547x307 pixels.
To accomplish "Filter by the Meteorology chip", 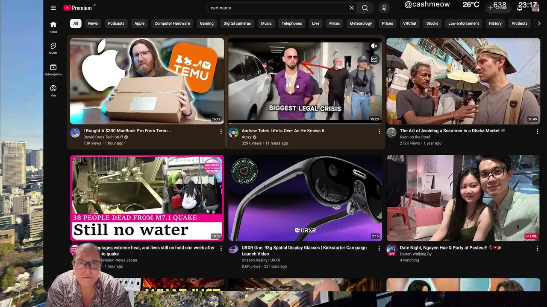I will click(x=361, y=23).
